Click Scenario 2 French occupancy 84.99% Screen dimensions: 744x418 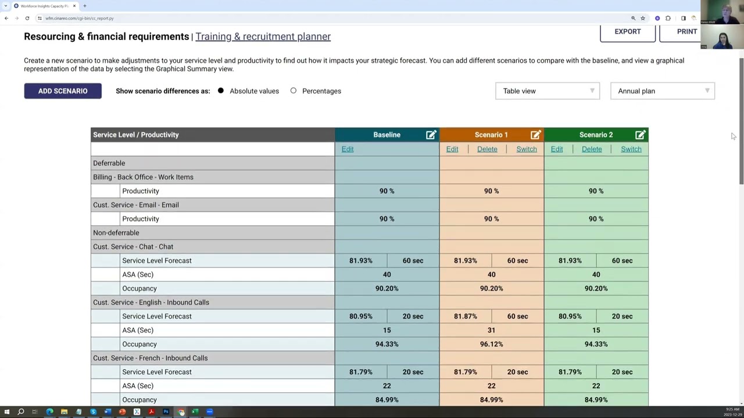(x=596, y=400)
